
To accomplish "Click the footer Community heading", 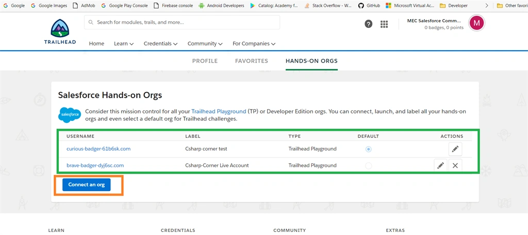I will 290,230.
